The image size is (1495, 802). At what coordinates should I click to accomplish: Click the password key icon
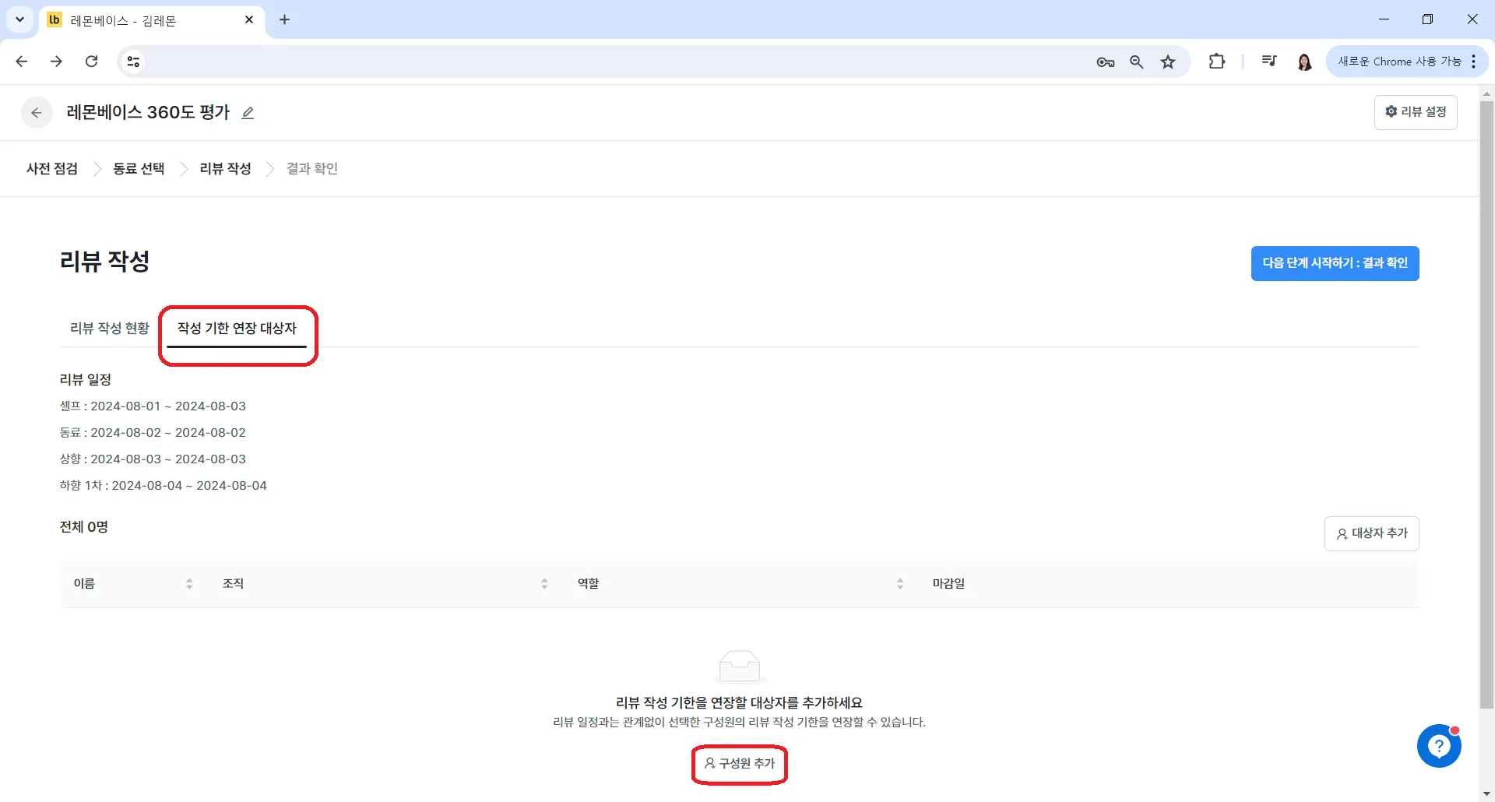click(x=1106, y=62)
